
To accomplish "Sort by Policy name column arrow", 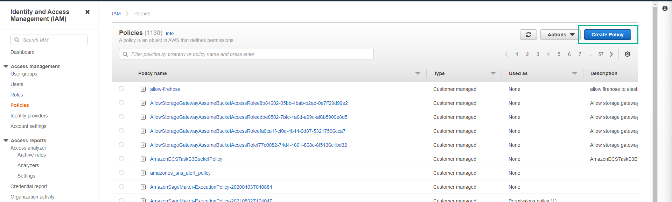I will (x=418, y=73).
